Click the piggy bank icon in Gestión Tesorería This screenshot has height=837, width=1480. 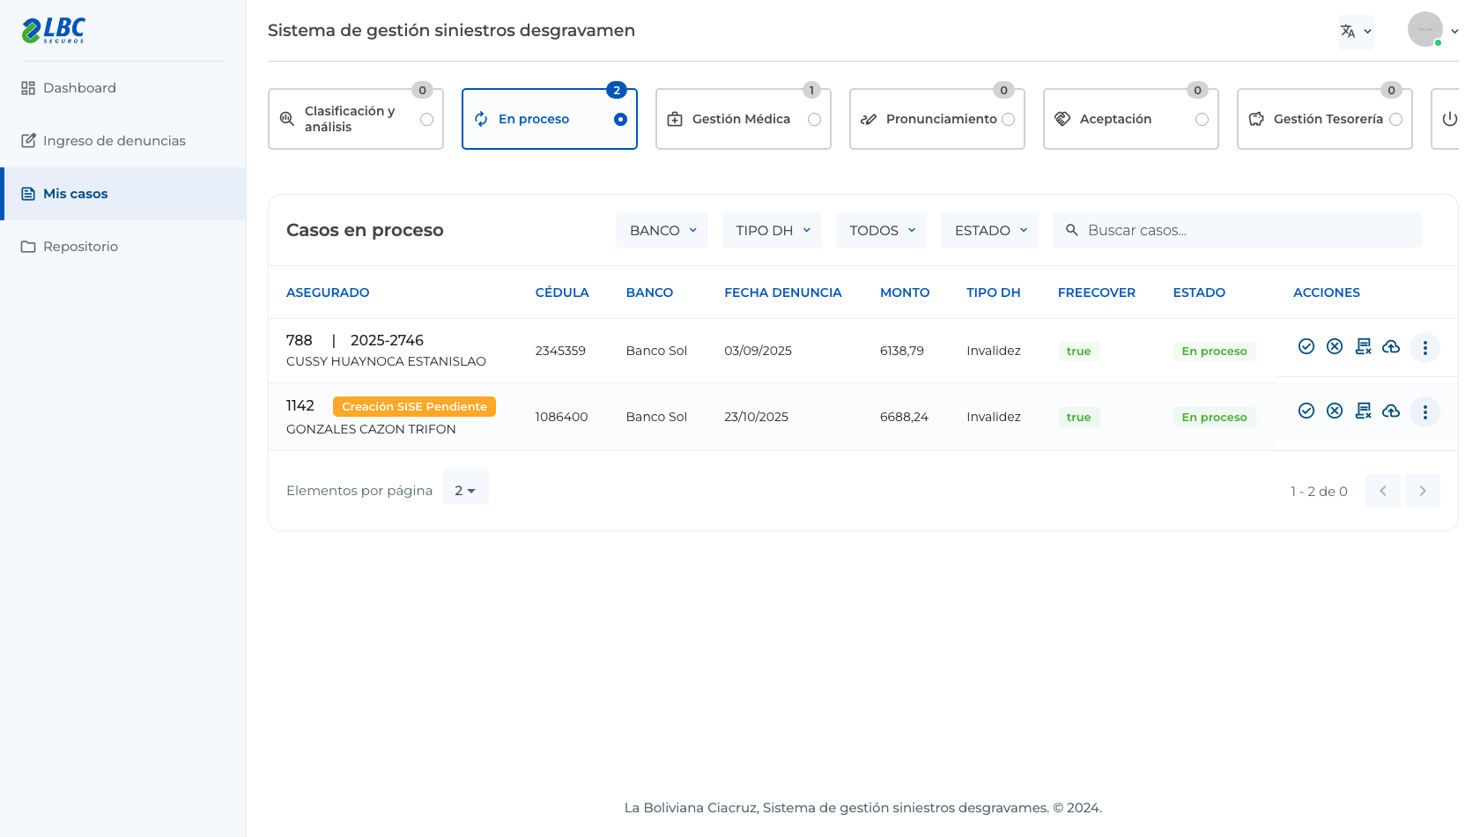click(x=1256, y=119)
